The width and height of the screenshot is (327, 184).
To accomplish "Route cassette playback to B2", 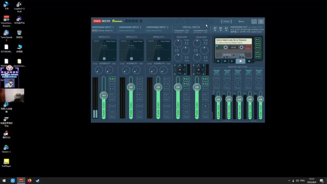I will (258, 56).
